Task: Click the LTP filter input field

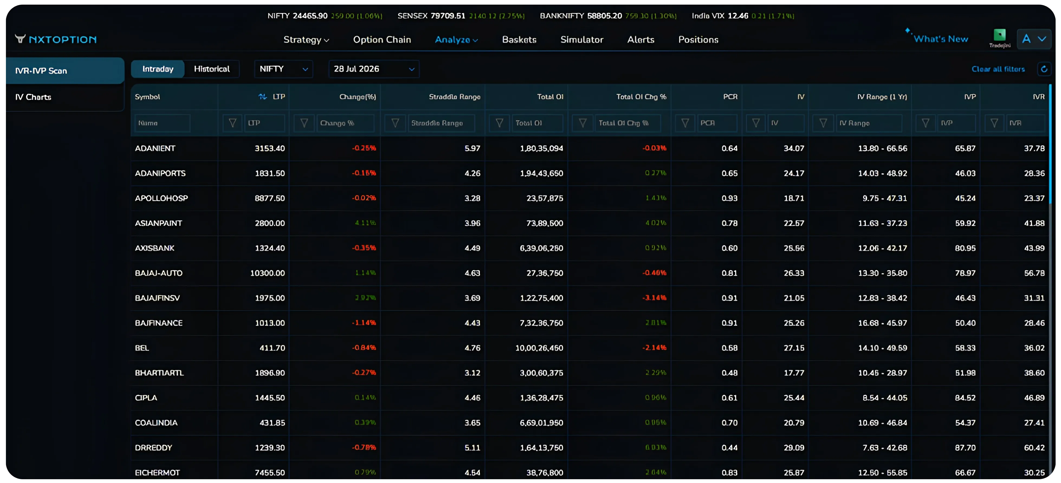Action: [x=264, y=123]
